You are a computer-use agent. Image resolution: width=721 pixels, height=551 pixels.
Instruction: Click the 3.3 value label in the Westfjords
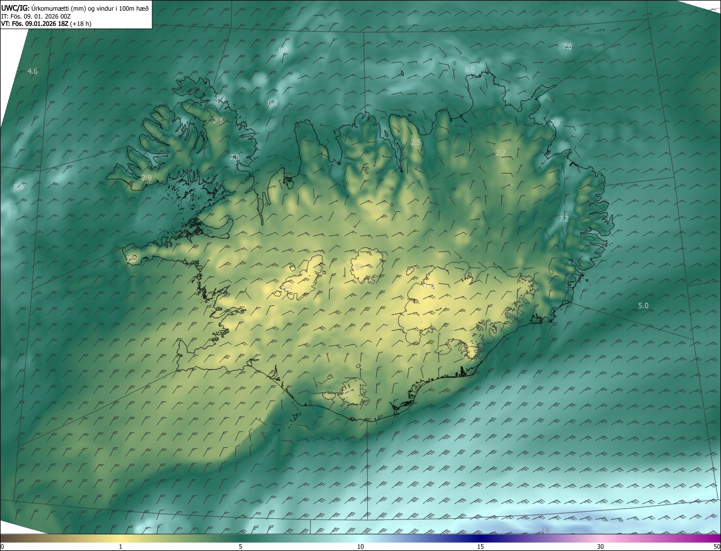[x=218, y=121]
